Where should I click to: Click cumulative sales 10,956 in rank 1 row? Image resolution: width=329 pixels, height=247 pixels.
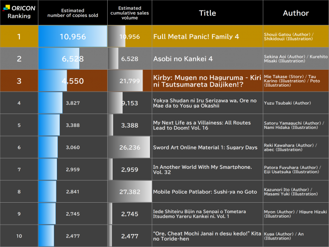click(130, 36)
